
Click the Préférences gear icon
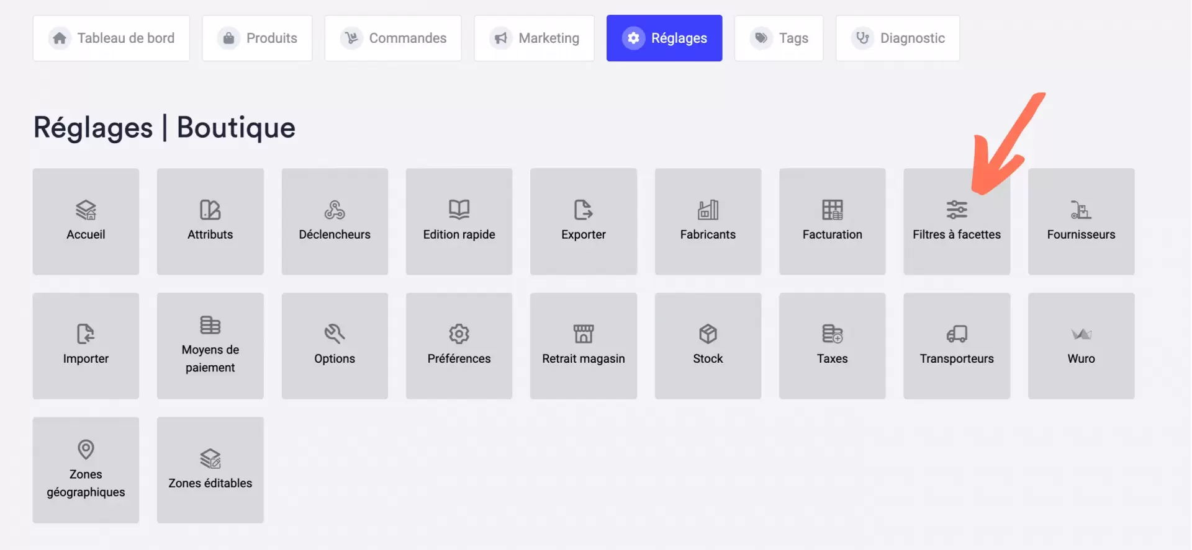point(459,334)
